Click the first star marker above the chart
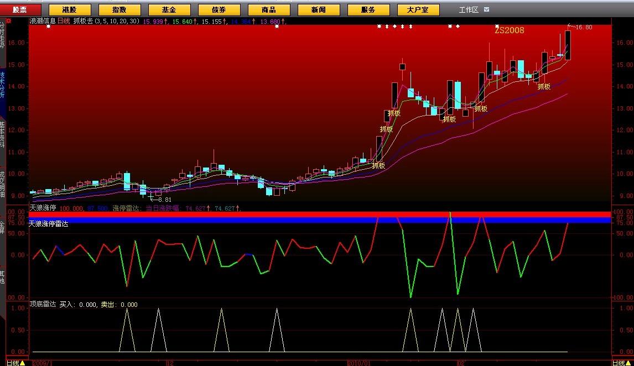The image size is (634, 366). click(x=48, y=27)
